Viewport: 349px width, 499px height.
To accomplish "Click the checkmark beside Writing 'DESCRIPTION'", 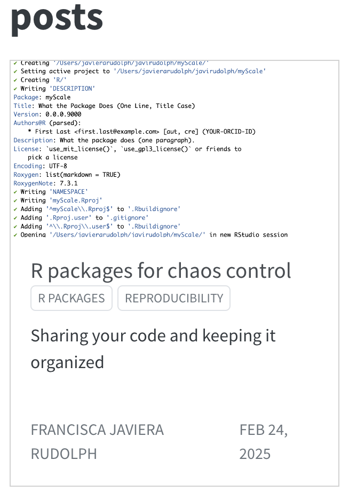I will pos(15,89).
